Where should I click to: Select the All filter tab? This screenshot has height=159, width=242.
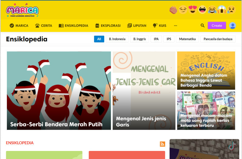coord(99,39)
